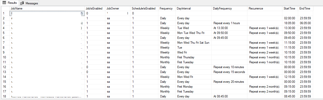Select the 'Mon Wed Fri' cell
Image resolution: width=323 pixels, height=100 pixels.
[194, 77]
